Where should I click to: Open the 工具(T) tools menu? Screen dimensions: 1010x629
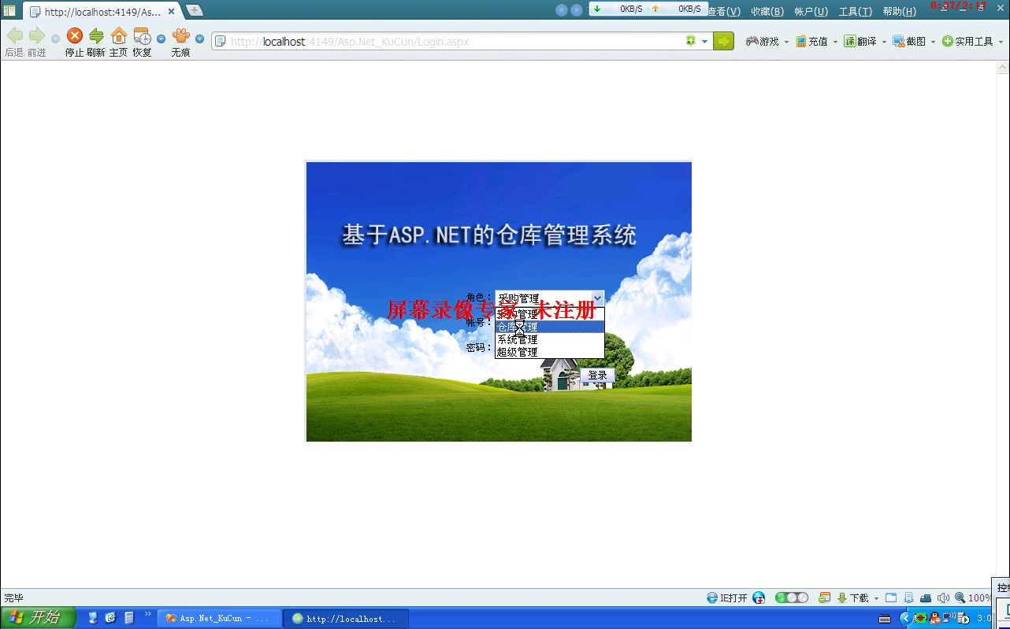[x=855, y=11]
